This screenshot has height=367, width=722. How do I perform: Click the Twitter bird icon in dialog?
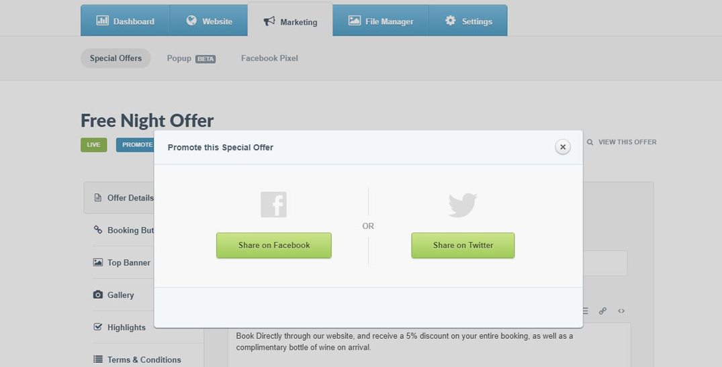463,205
